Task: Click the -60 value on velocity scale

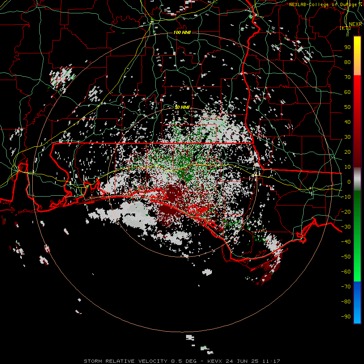Action: click(346, 272)
